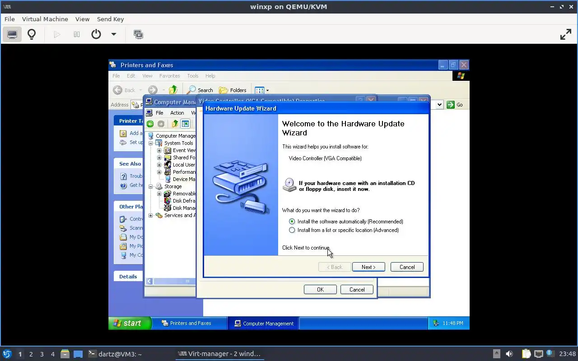Image resolution: width=578 pixels, height=361 pixels.
Task: Collapse the Storage tree node
Action: coord(151,186)
